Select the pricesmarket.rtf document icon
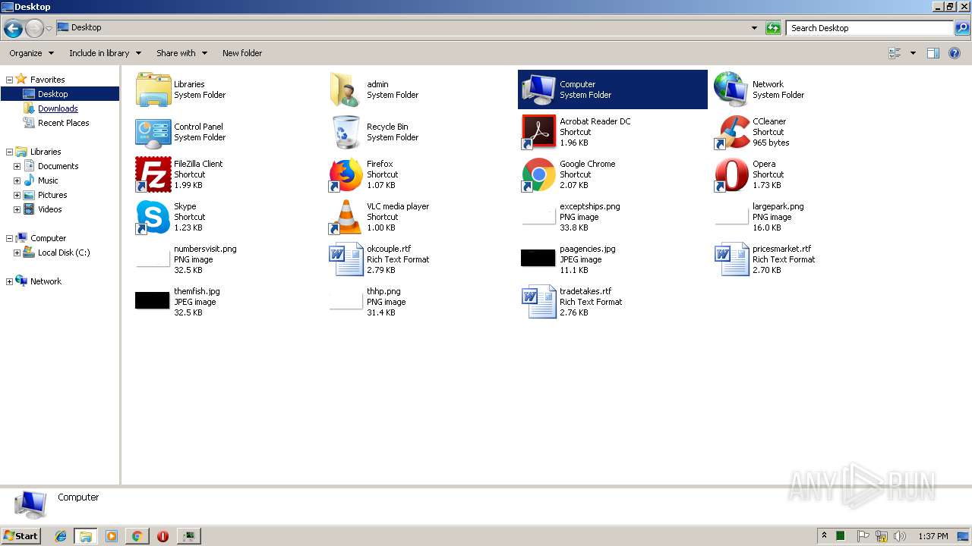This screenshot has width=972, height=546. tap(731, 259)
